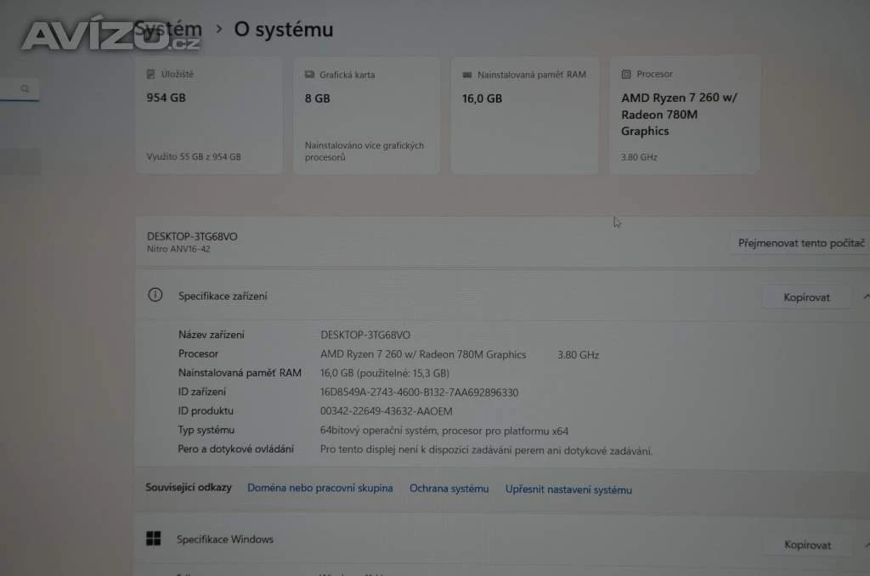
Task: Open Doména nebo pracovní skupina link
Action: (319, 488)
